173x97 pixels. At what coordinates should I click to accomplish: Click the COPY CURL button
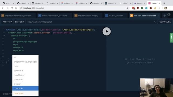[x=165, y=22]
